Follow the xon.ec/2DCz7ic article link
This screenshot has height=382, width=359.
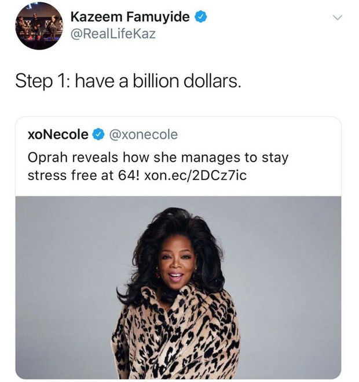(x=196, y=176)
